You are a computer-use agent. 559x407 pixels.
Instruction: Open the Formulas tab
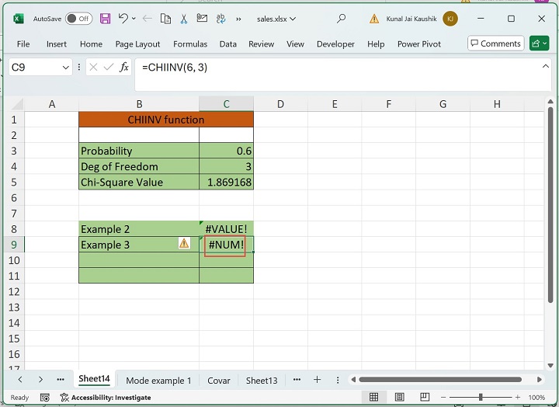(x=190, y=43)
